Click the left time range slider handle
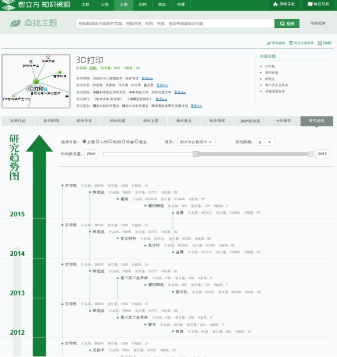The height and width of the screenshot is (357, 337). click(x=195, y=154)
